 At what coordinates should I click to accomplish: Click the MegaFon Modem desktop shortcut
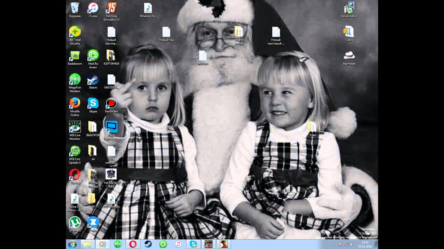[75, 83]
